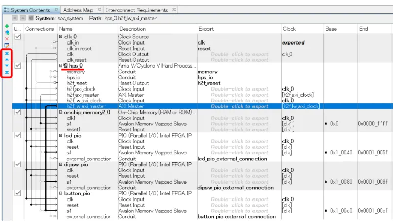
Task: Click the hierarchy icon below the add button
Action: point(7,32)
